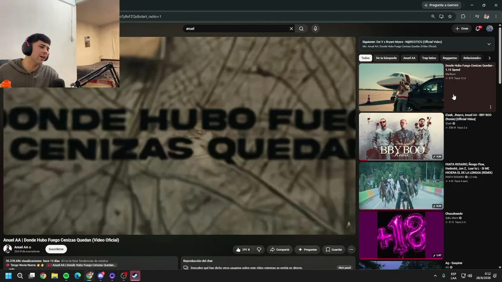Go to the Zabu Mami channel
Viewport: 502px width, 282px height.
pyautogui.click(x=452, y=218)
